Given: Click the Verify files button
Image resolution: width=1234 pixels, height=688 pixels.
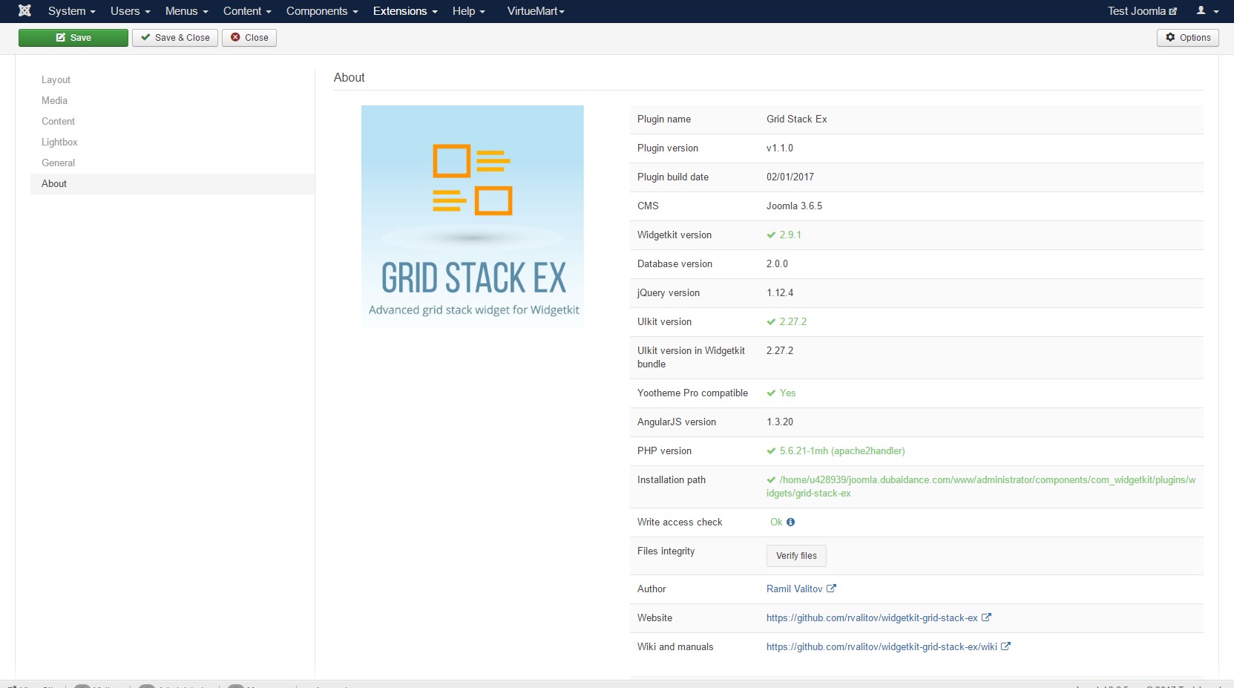Looking at the screenshot, I should (796, 556).
